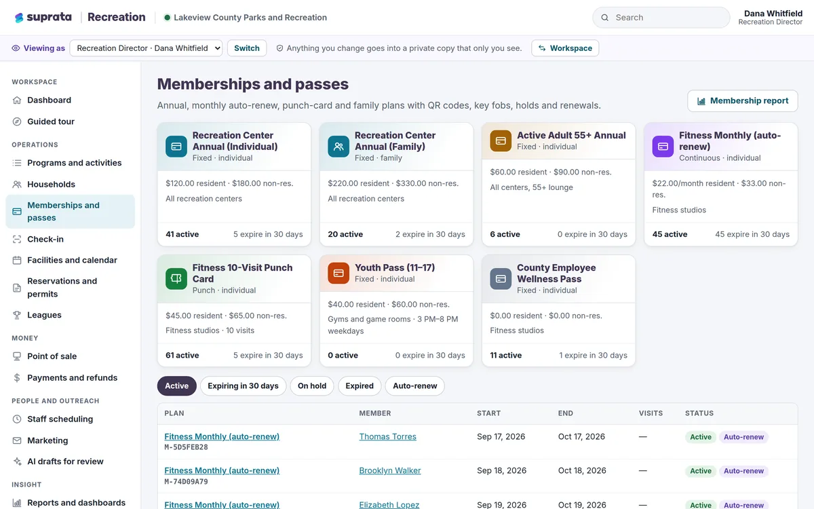Click '41 active' on Individual Annual card
The width and height of the screenshot is (814, 509).
coord(182,235)
